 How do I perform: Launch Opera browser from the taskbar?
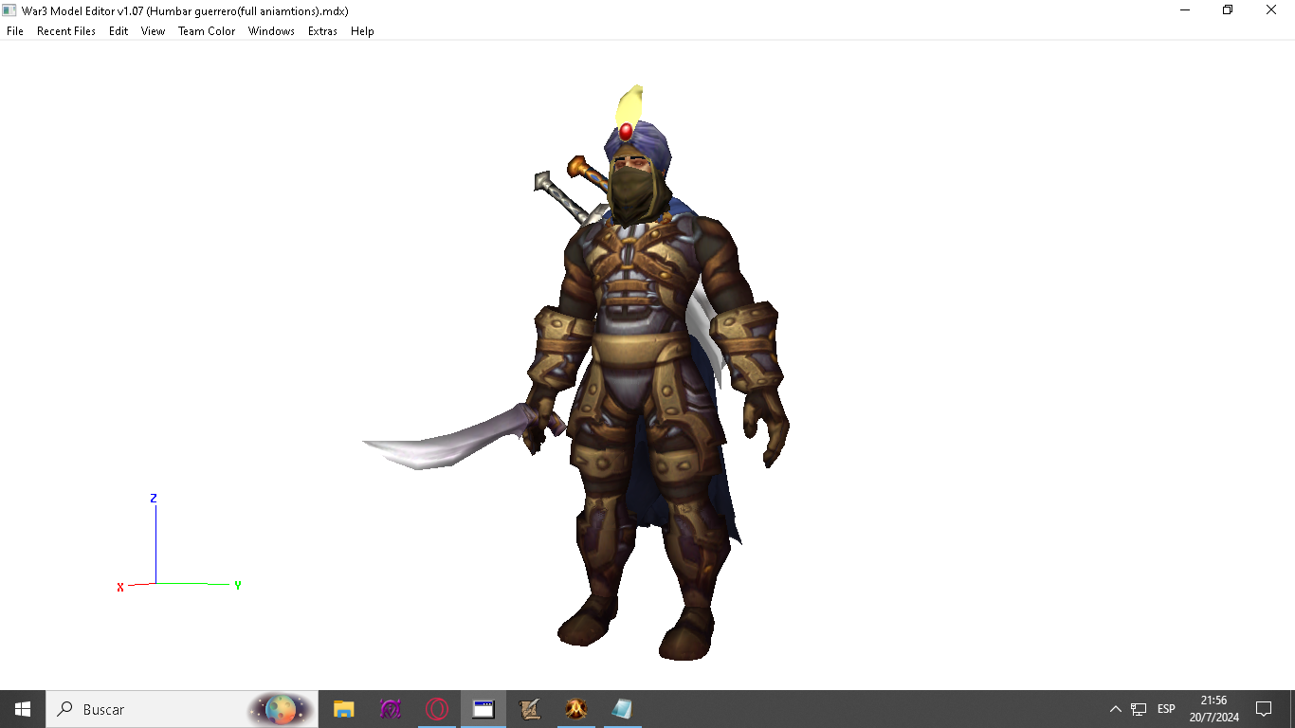click(x=437, y=709)
